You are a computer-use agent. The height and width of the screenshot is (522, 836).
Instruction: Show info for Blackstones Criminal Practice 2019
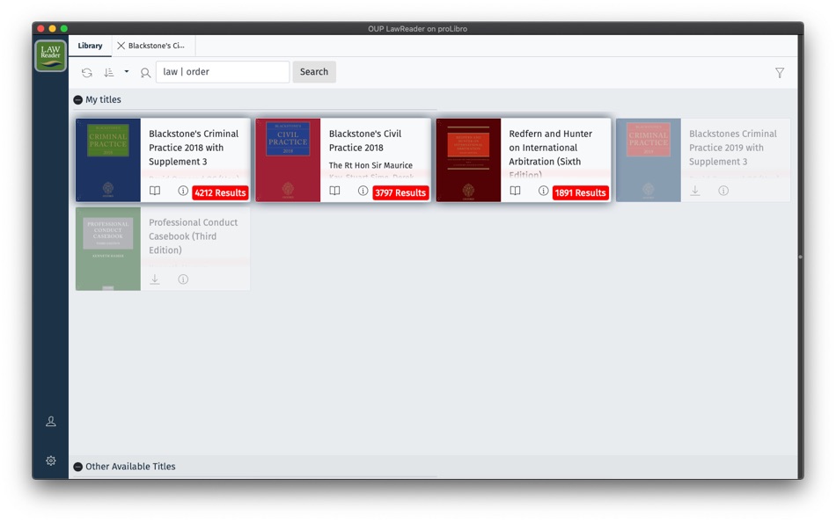(723, 191)
